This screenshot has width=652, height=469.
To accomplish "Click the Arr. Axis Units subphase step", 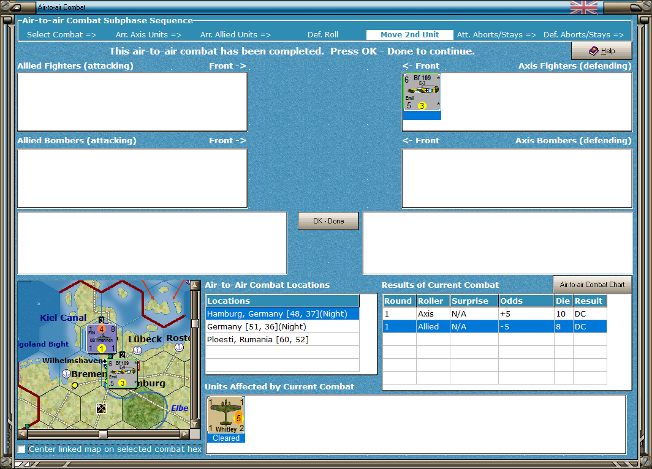I will coord(148,35).
